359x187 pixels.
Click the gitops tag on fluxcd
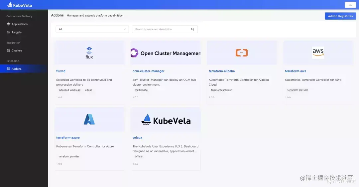(x=89, y=90)
